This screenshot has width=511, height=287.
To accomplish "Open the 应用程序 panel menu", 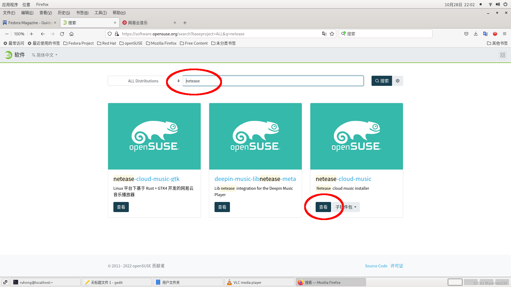I will pyautogui.click(x=10, y=5).
